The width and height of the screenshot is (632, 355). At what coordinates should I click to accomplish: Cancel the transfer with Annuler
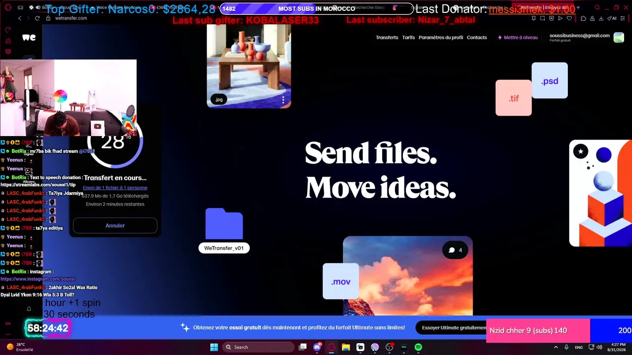tap(115, 225)
